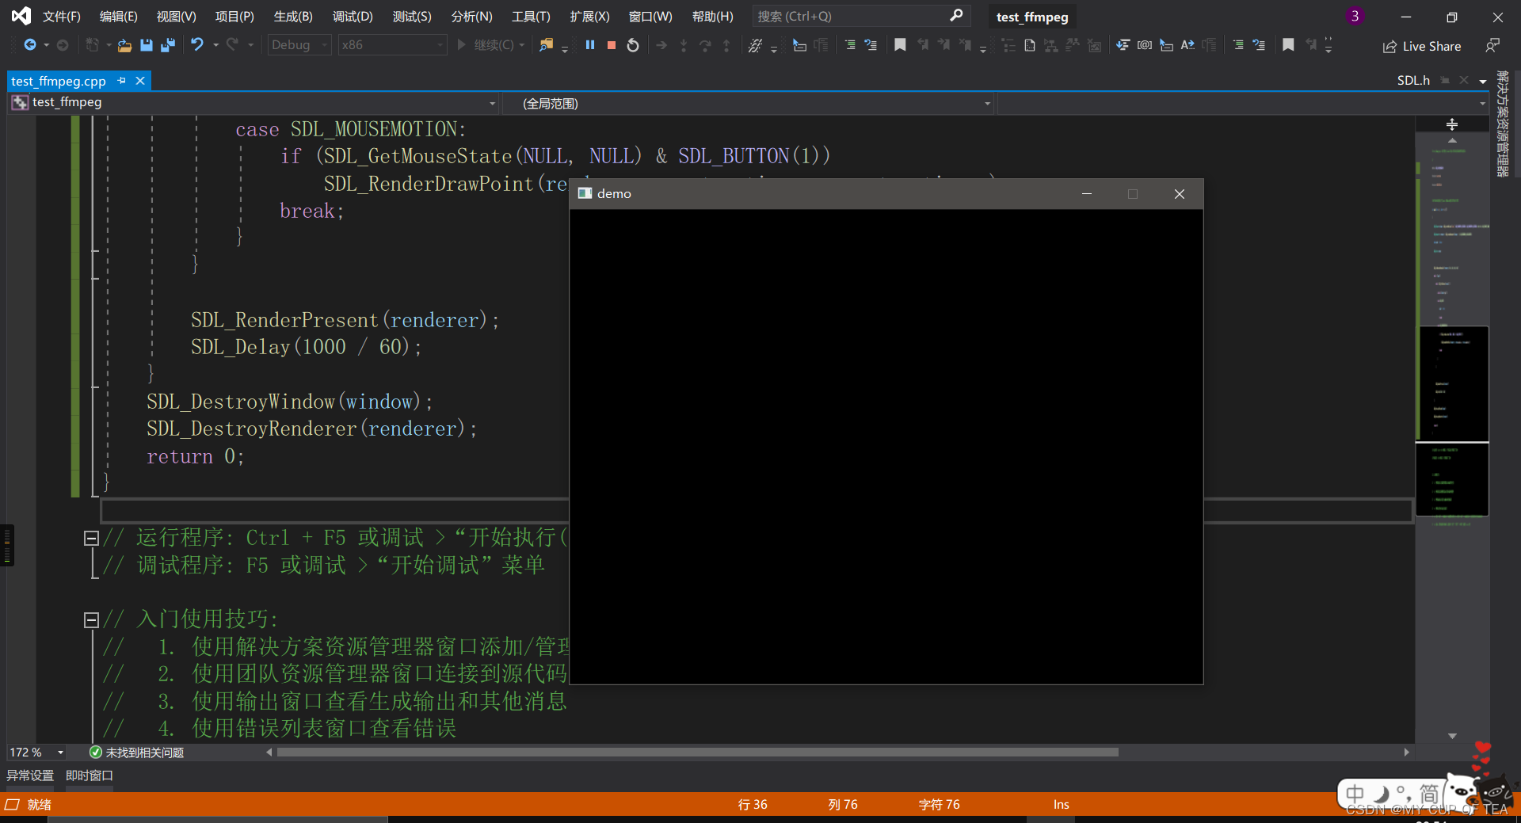1521x823 pixels.
Task: Collapse the 运行程序 comment block
Action: pos(91,539)
